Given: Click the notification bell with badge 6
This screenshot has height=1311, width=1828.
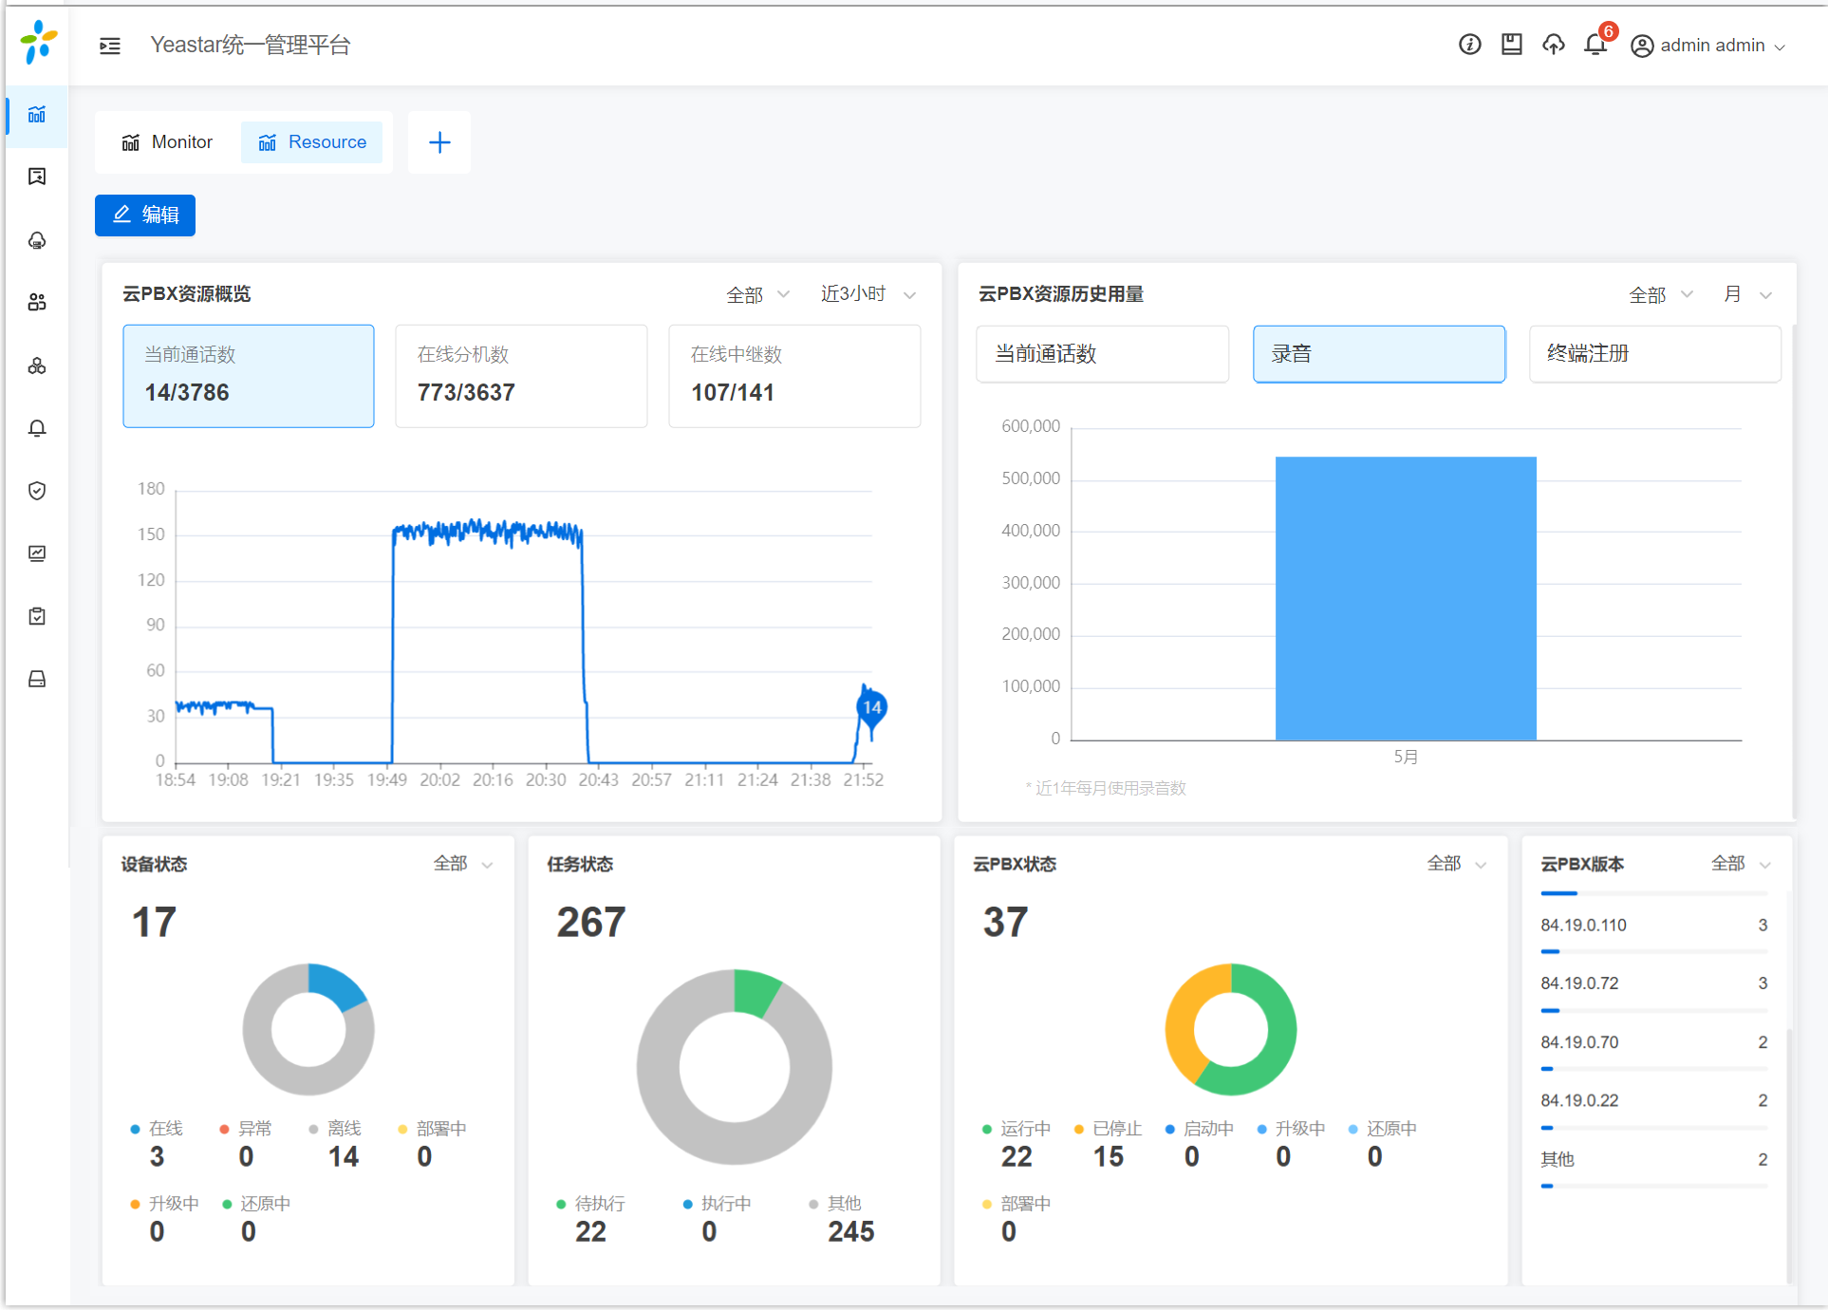Looking at the screenshot, I should tap(1595, 45).
